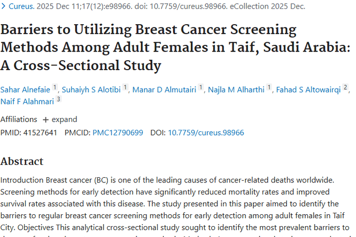Viewport: 356px width, 237px height.
Task: Click affiliation superscript 3 after Naif F Alahmari
Action: (x=58, y=99)
